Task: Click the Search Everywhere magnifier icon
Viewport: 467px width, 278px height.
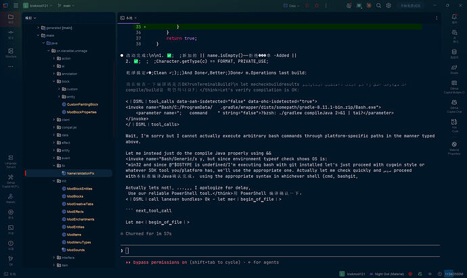Action: pyautogui.click(x=378, y=5)
